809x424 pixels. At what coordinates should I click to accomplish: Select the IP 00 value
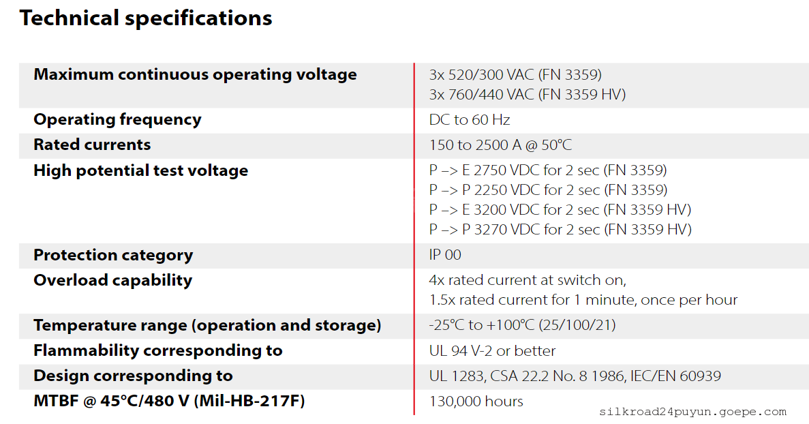tap(445, 255)
